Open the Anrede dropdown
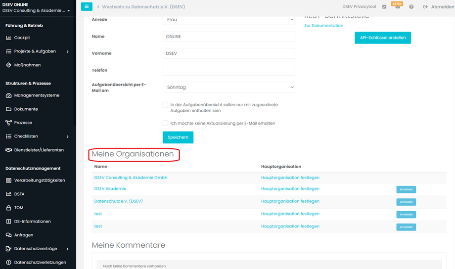The width and height of the screenshot is (455, 269). pos(228,20)
